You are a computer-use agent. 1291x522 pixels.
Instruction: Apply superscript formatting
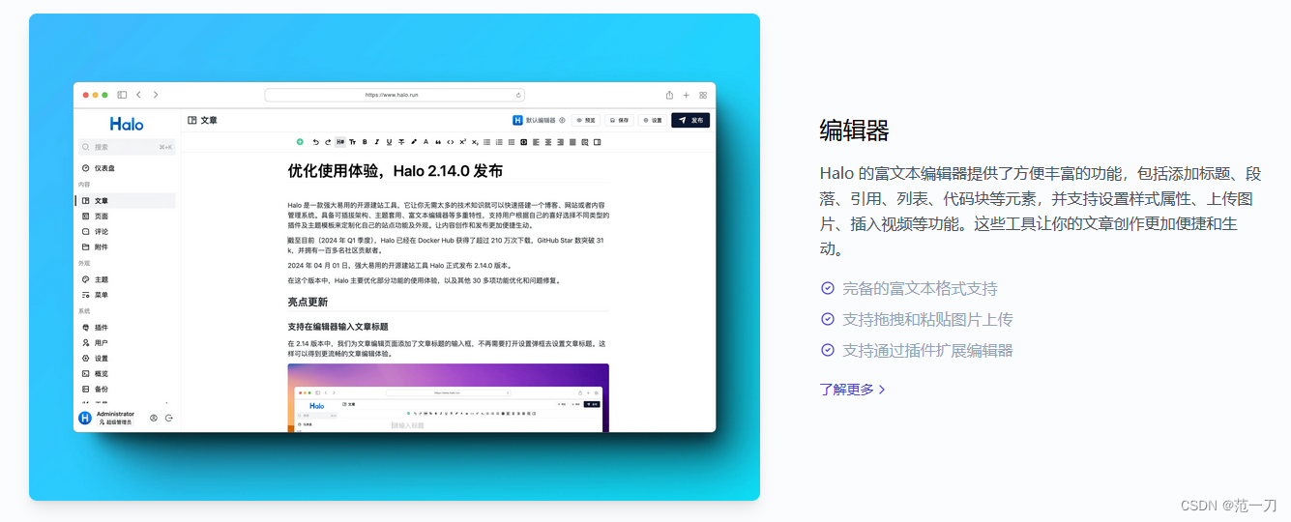click(462, 142)
